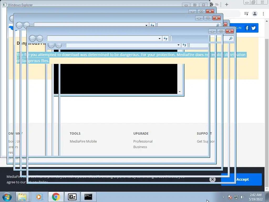Screen dimensions: 269x202
Task: Open the volume speaker tray icon
Action: point(242,197)
